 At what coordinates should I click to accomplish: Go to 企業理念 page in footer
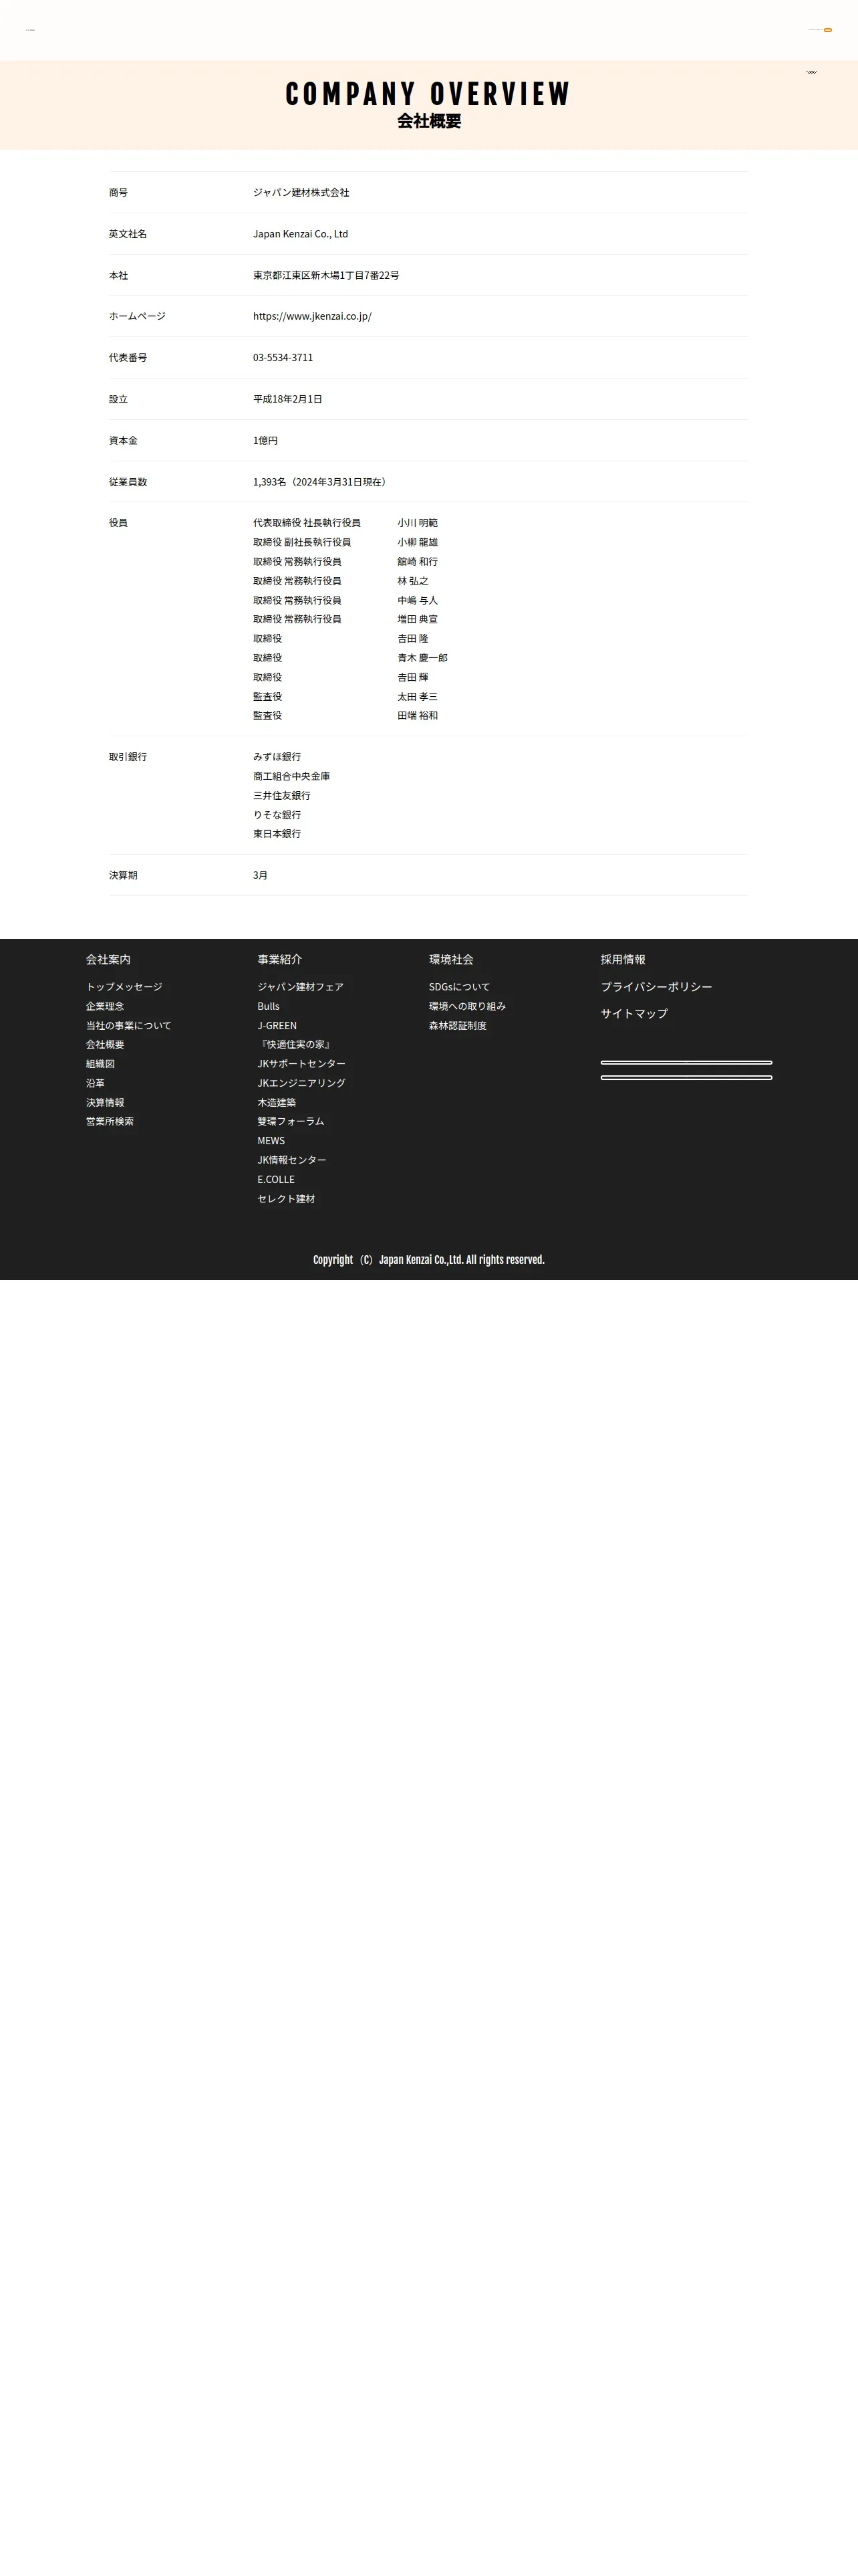point(105,1006)
